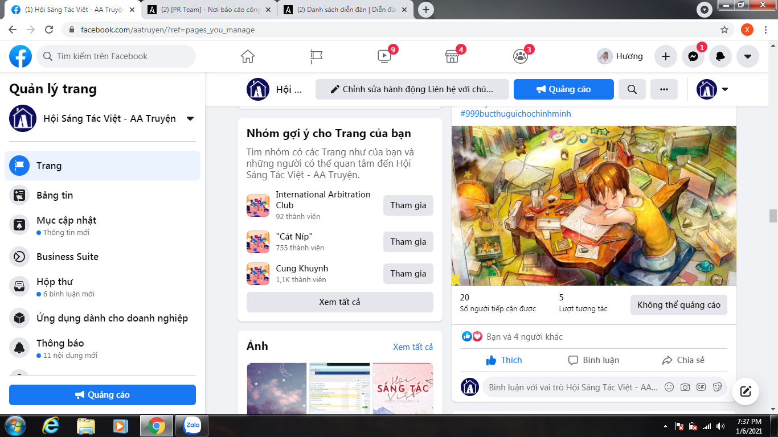The width and height of the screenshot is (778, 437).
Task: Open International Arbitration Club group name
Action: 323,200
